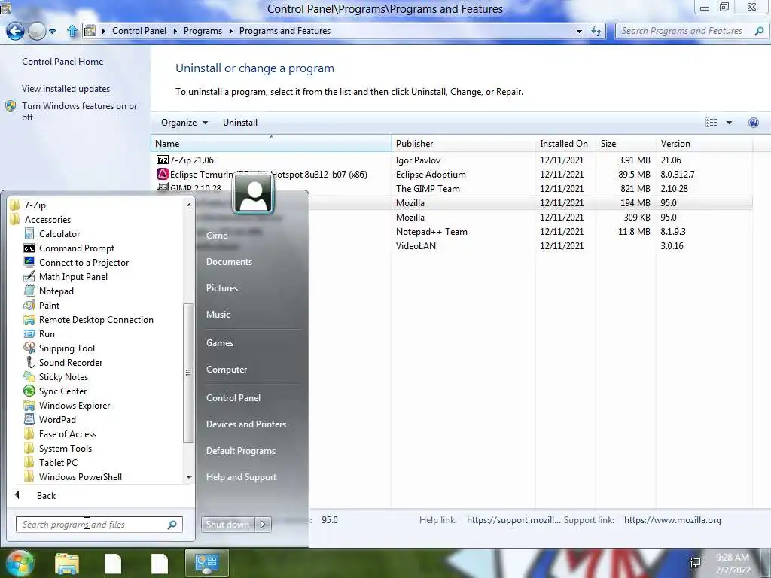Click the user account picture
The width and height of the screenshot is (771, 578).
(253, 194)
